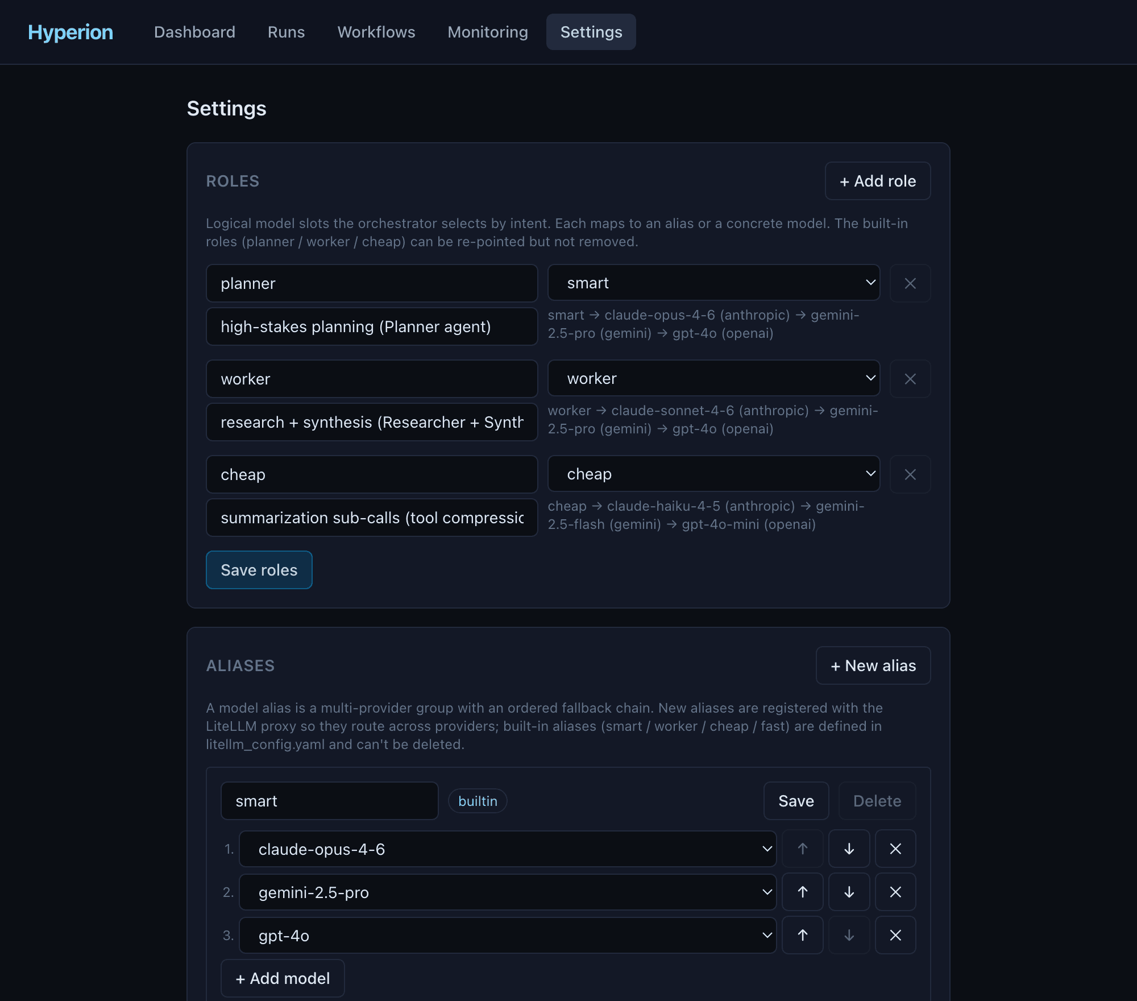The width and height of the screenshot is (1137, 1001).
Task: Remove the planner role with its X icon
Action: pos(910,283)
